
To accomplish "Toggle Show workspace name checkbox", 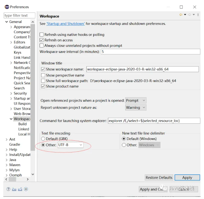I will coord(43,69).
